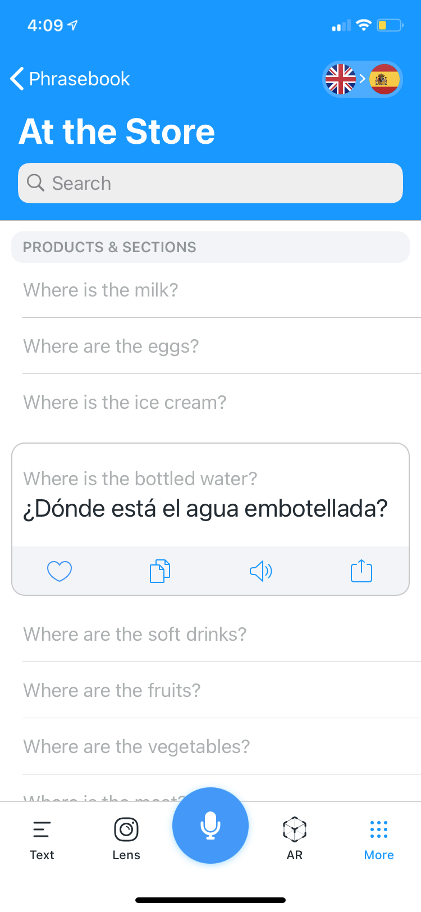Image resolution: width=421 pixels, height=912 pixels.
Task: Share the translated phrase
Action: 361,571
